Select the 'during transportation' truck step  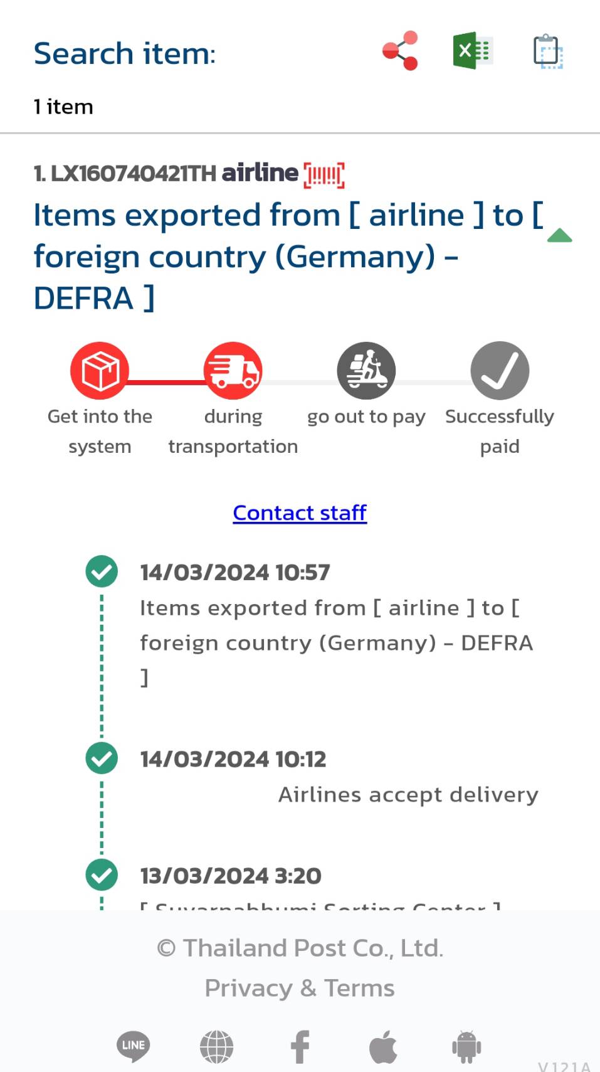[x=233, y=371]
